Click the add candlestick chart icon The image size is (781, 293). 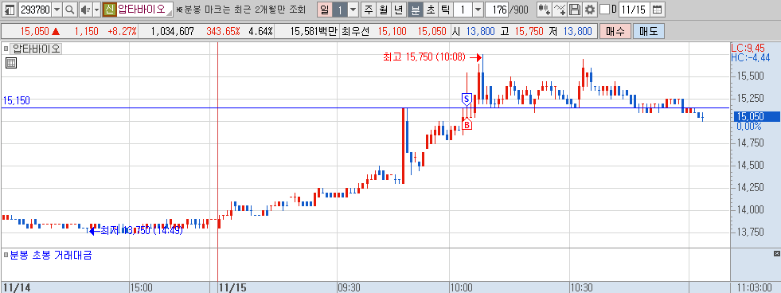coord(544,10)
